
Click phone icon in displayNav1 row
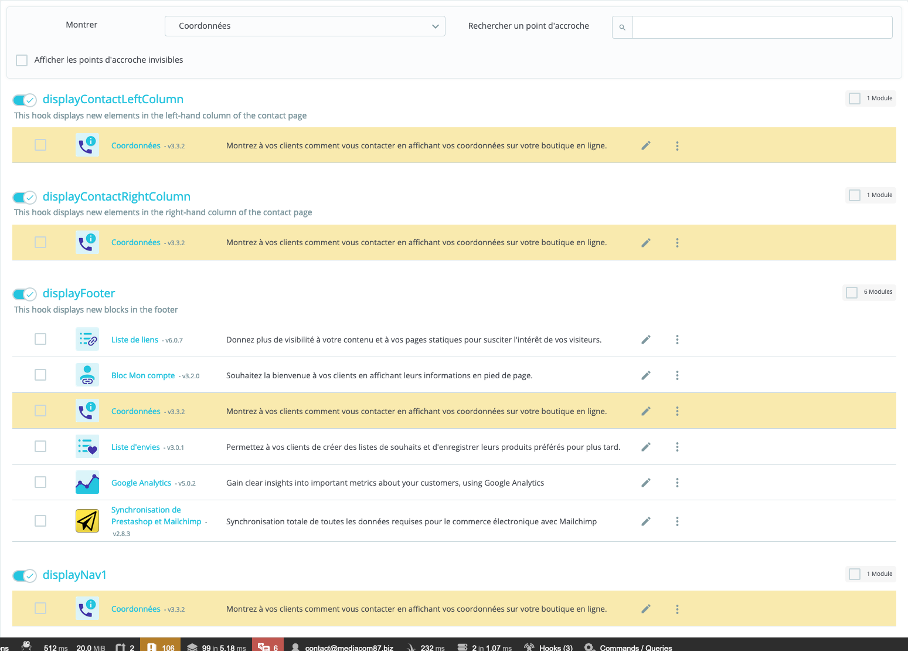click(x=87, y=608)
